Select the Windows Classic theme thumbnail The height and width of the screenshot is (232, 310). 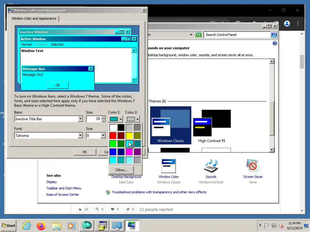tap(171, 125)
